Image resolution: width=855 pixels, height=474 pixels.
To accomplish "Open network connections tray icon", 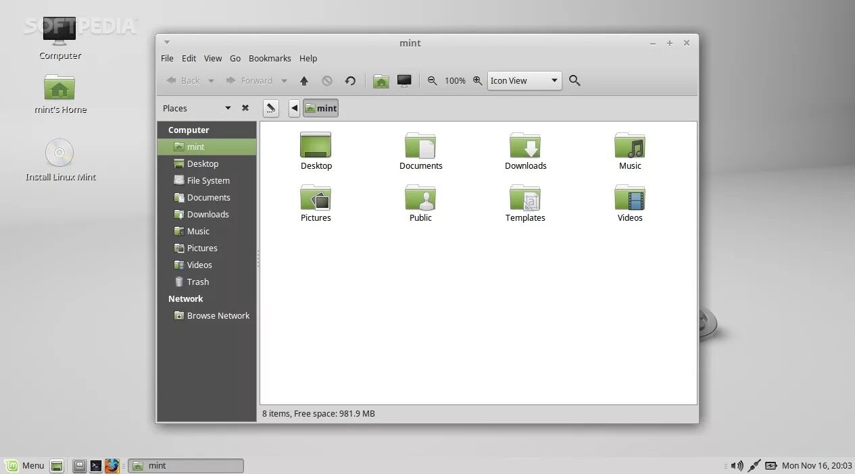I will pyautogui.click(x=754, y=466).
